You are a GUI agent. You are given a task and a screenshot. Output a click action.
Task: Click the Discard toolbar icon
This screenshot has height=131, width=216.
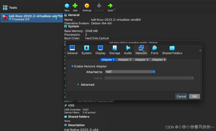coord(99,6)
